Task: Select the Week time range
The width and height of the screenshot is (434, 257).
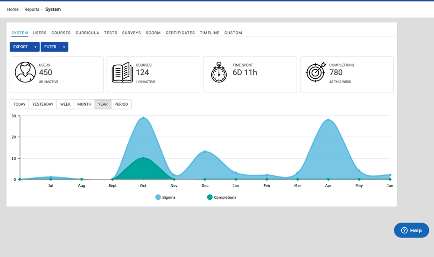Action: tap(65, 104)
